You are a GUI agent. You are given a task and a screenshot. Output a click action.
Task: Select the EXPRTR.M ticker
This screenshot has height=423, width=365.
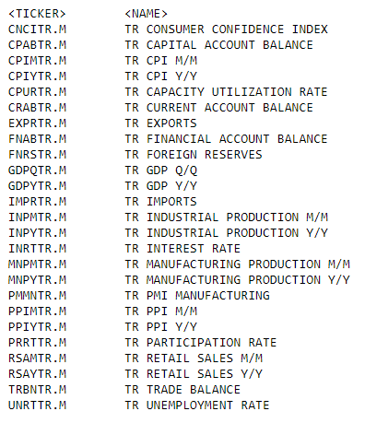(37, 123)
